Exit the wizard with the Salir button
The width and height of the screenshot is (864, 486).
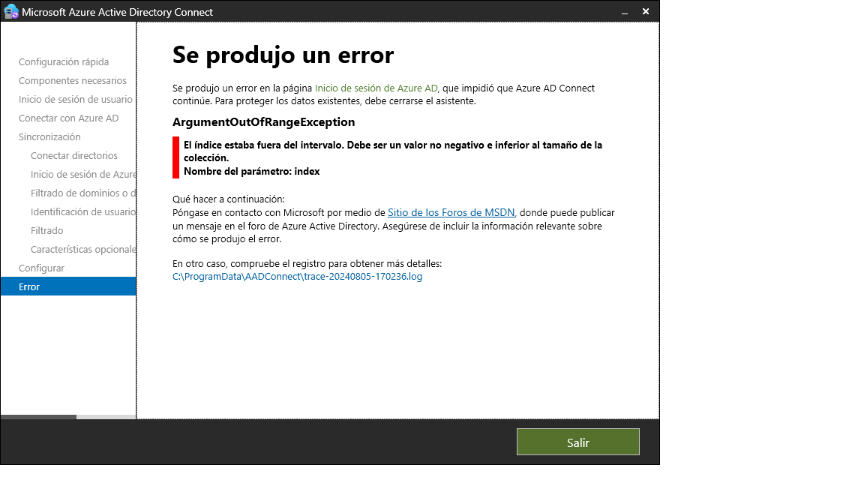(578, 442)
